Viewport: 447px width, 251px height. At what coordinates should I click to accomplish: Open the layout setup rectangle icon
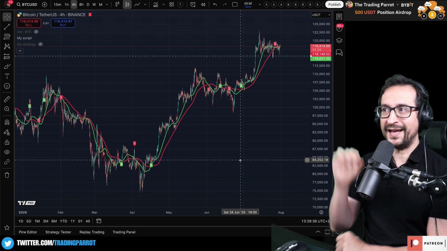point(235,4)
